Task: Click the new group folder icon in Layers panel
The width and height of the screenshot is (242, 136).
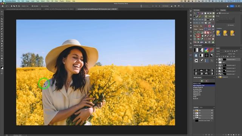Action: (x=234, y=135)
